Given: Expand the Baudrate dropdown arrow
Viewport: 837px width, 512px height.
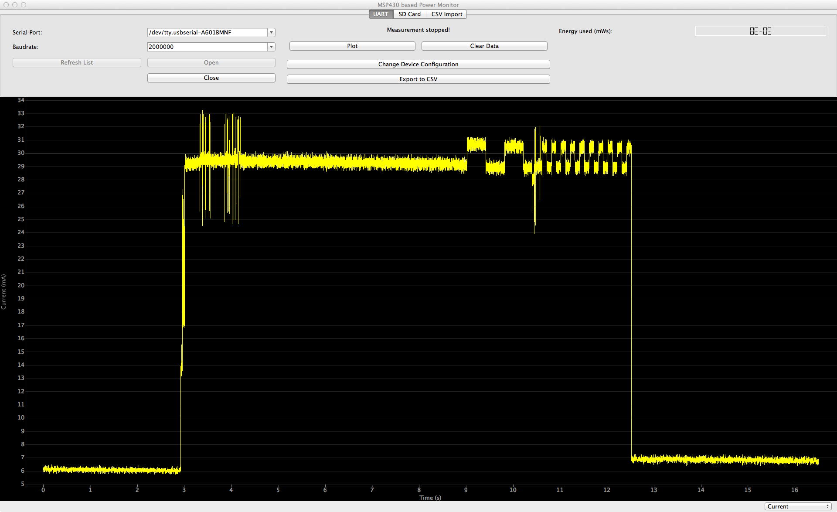Looking at the screenshot, I should pos(271,47).
